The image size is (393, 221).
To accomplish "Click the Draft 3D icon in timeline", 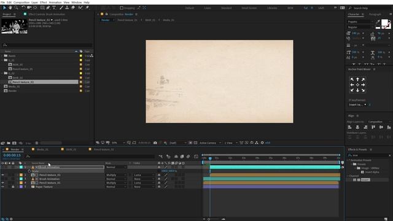I will click(x=168, y=157).
